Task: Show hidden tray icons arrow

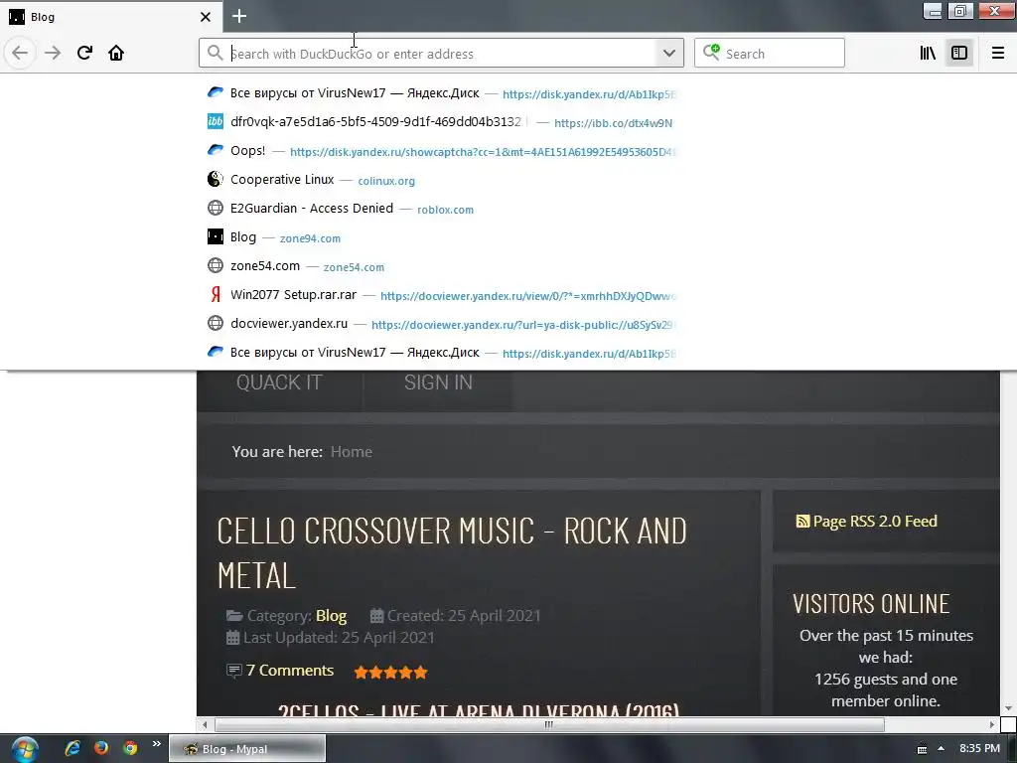Action: [x=942, y=749]
